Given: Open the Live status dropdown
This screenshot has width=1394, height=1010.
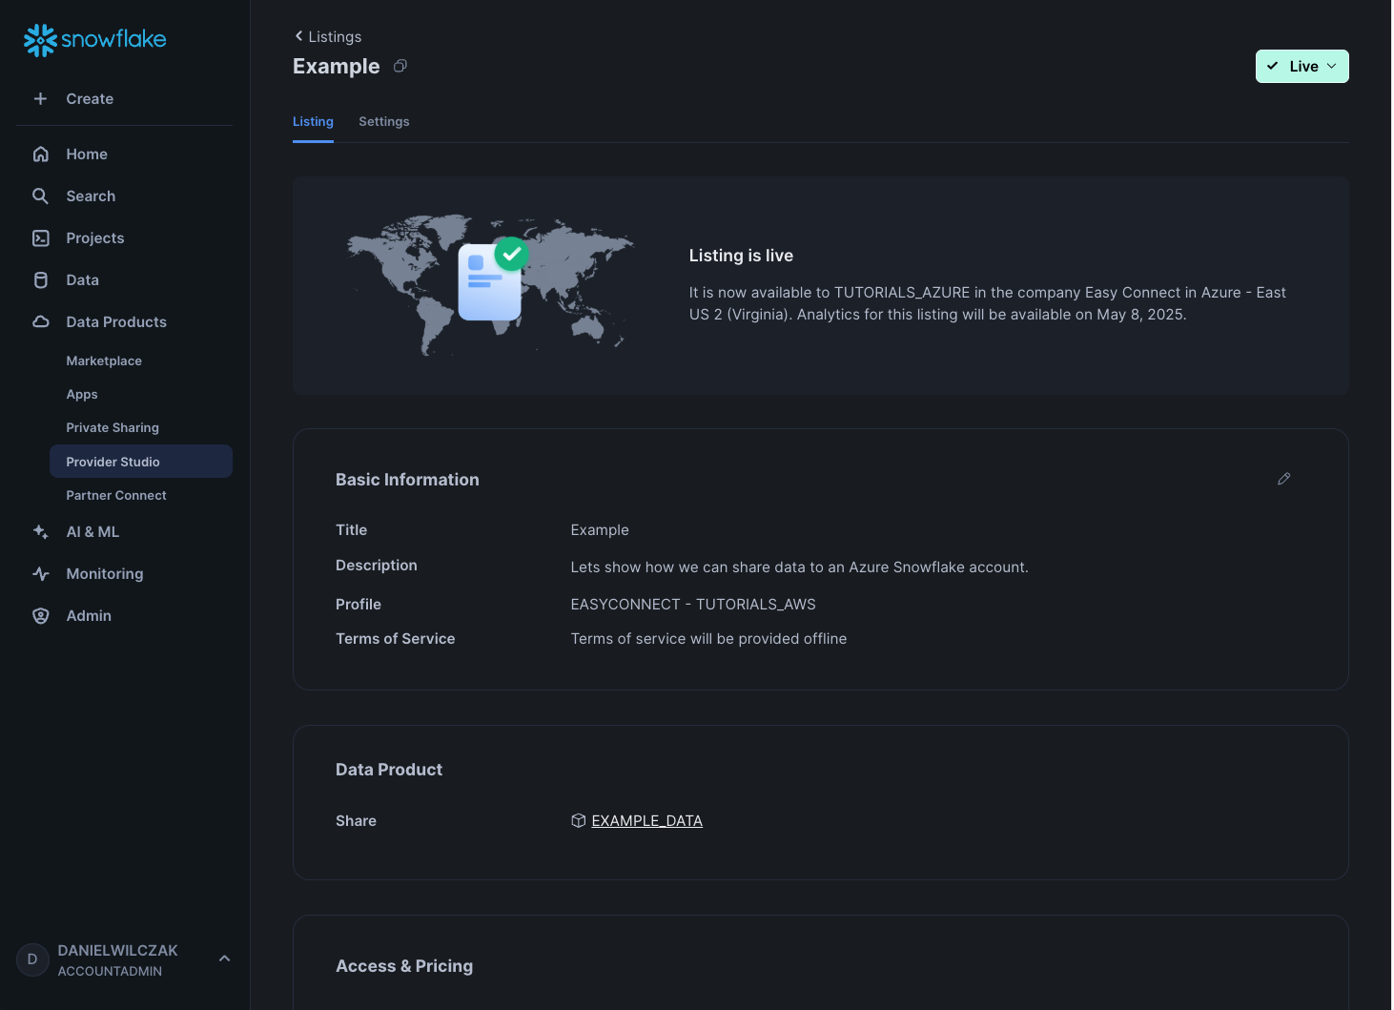Looking at the screenshot, I should (x=1302, y=67).
